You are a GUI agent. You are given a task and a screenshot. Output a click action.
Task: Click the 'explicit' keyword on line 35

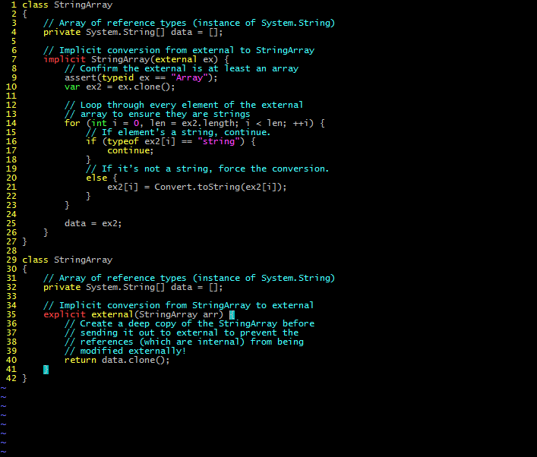[x=65, y=314]
